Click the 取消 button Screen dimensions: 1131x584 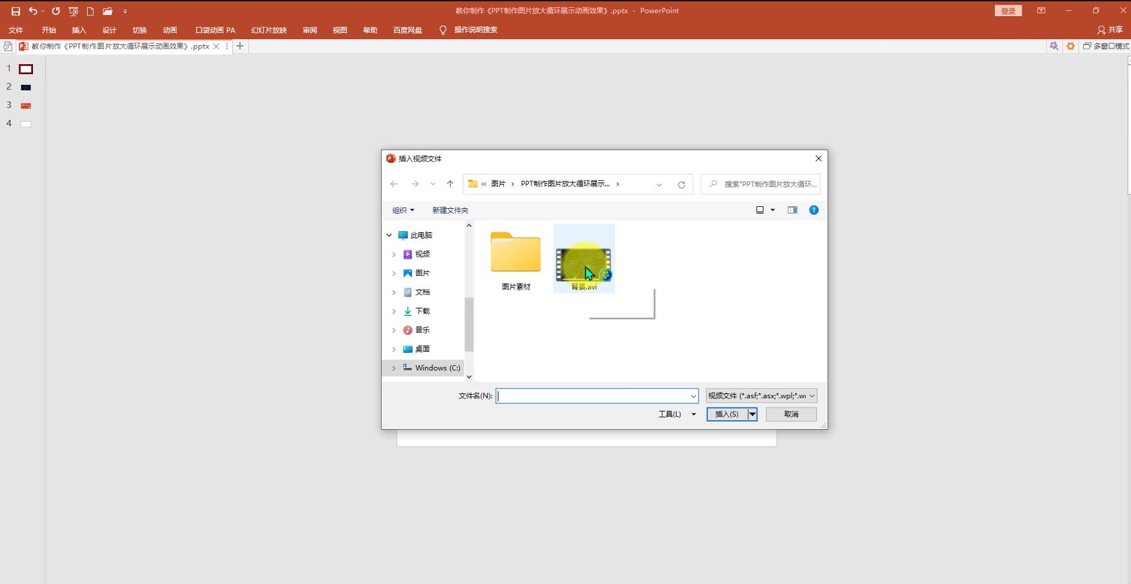790,414
